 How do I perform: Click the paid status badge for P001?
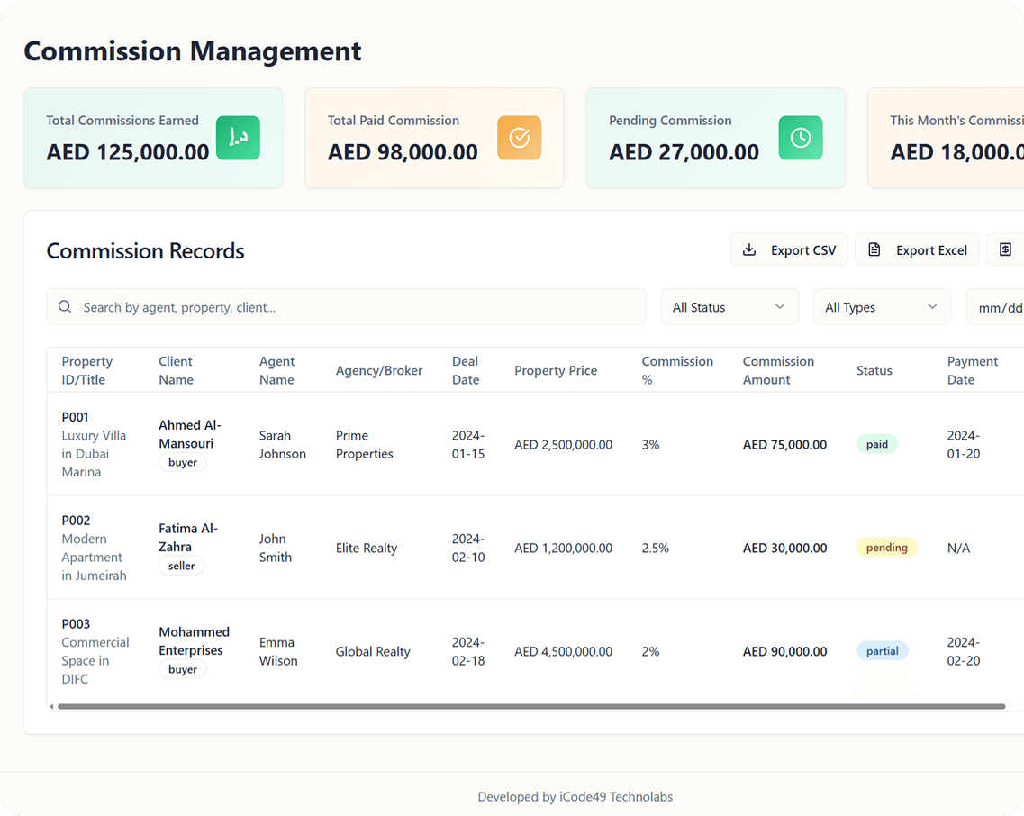tap(877, 444)
